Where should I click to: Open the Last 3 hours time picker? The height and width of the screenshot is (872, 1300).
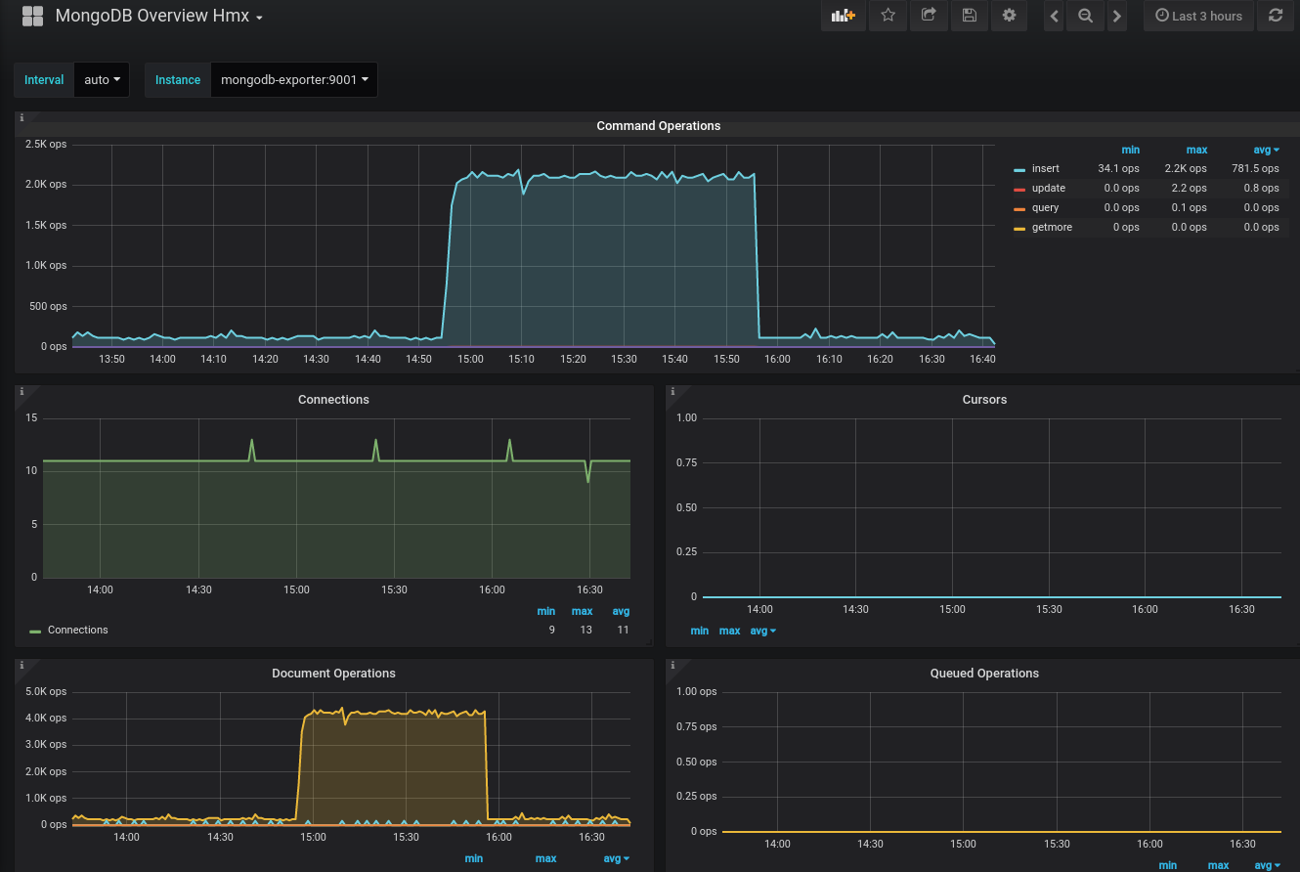(1198, 16)
